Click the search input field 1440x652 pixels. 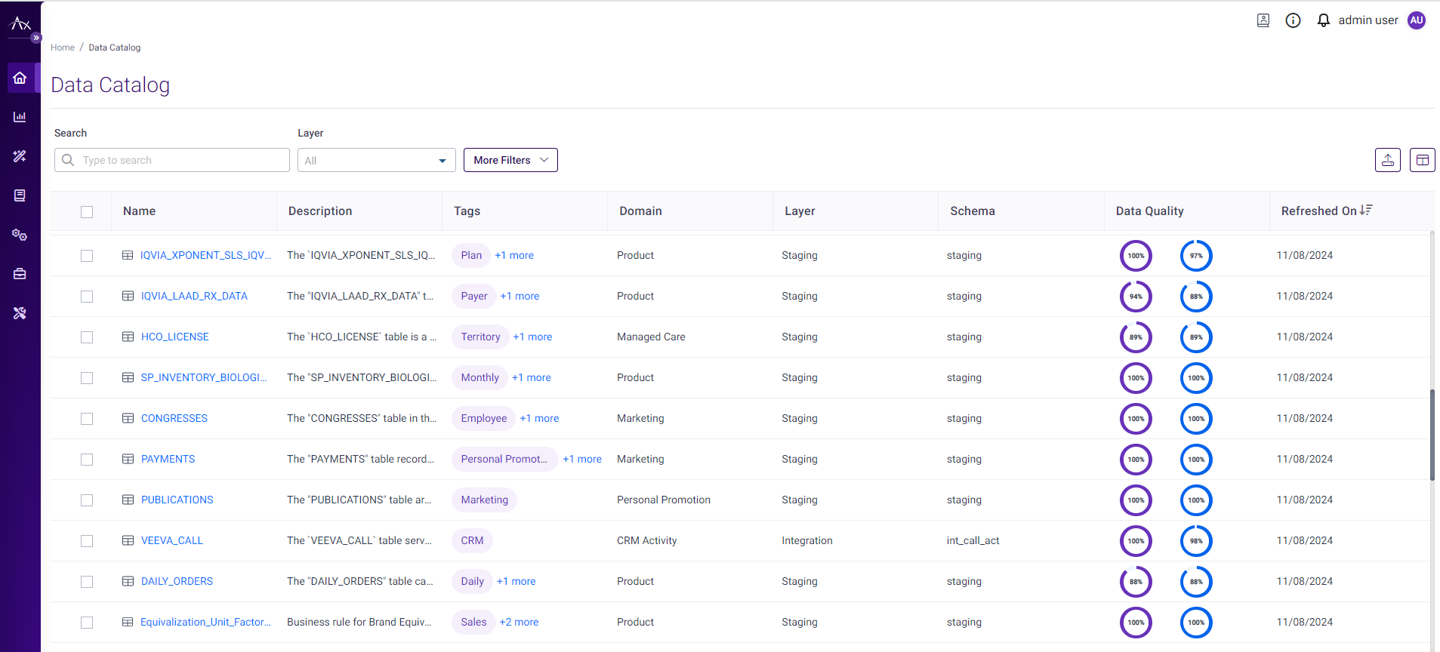click(181, 160)
